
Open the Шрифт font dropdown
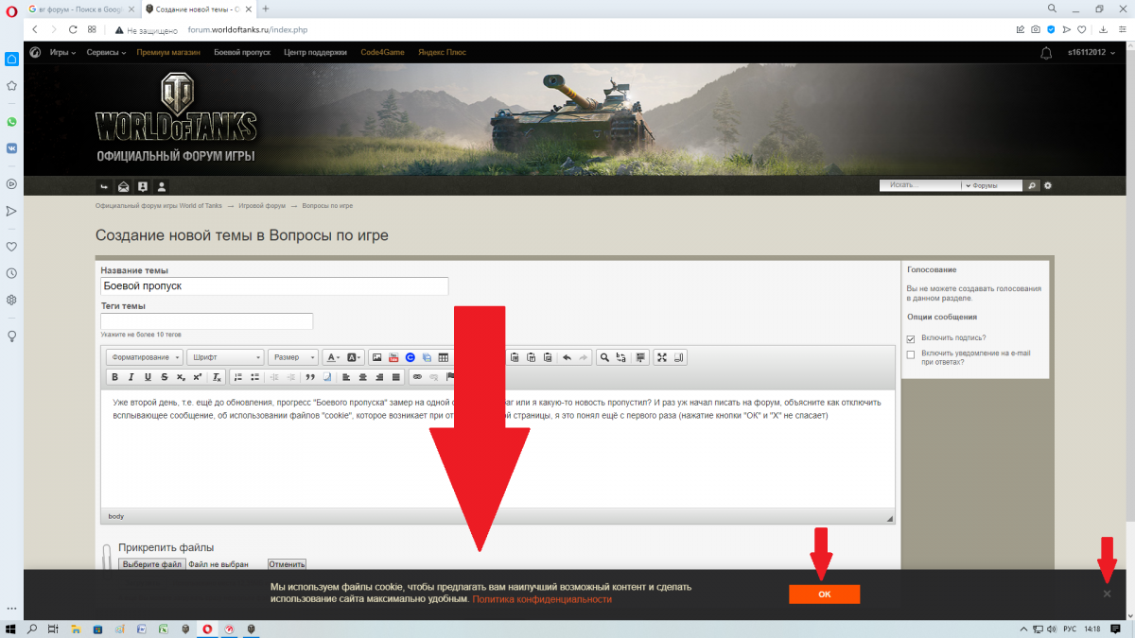pos(225,357)
